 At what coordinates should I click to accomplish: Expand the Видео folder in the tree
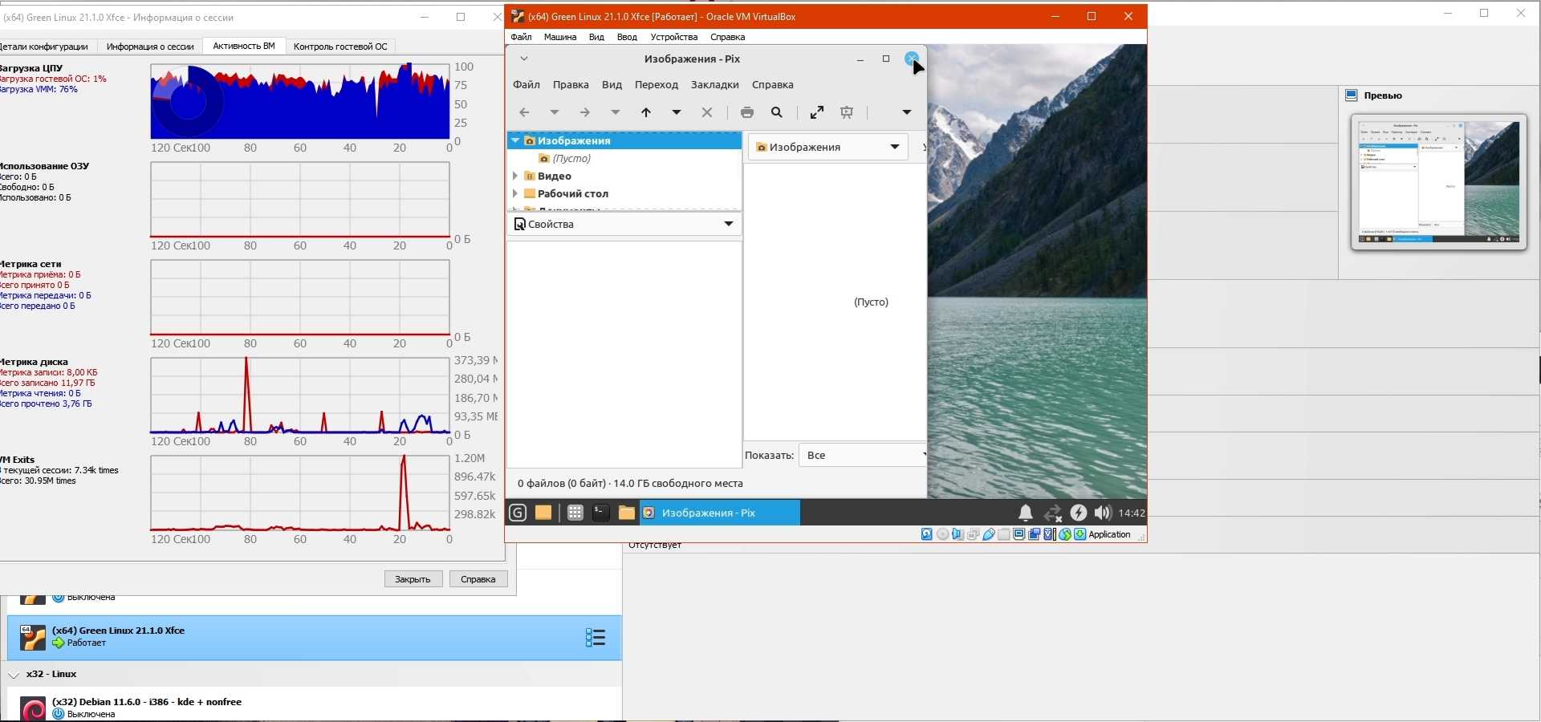click(515, 176)
